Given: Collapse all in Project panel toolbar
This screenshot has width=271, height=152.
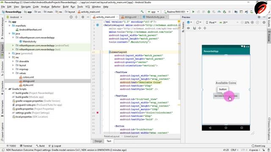Looking at the screenshot, I should (76, 17).
